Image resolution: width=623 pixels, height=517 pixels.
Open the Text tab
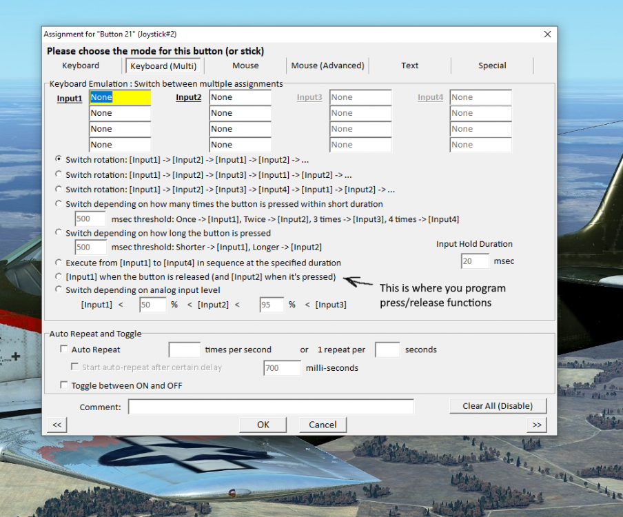click(409, 65)
